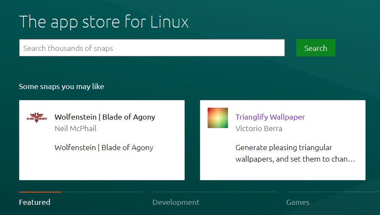Select the Featured tab
380x215 pixels.
(x=35, y=202)
